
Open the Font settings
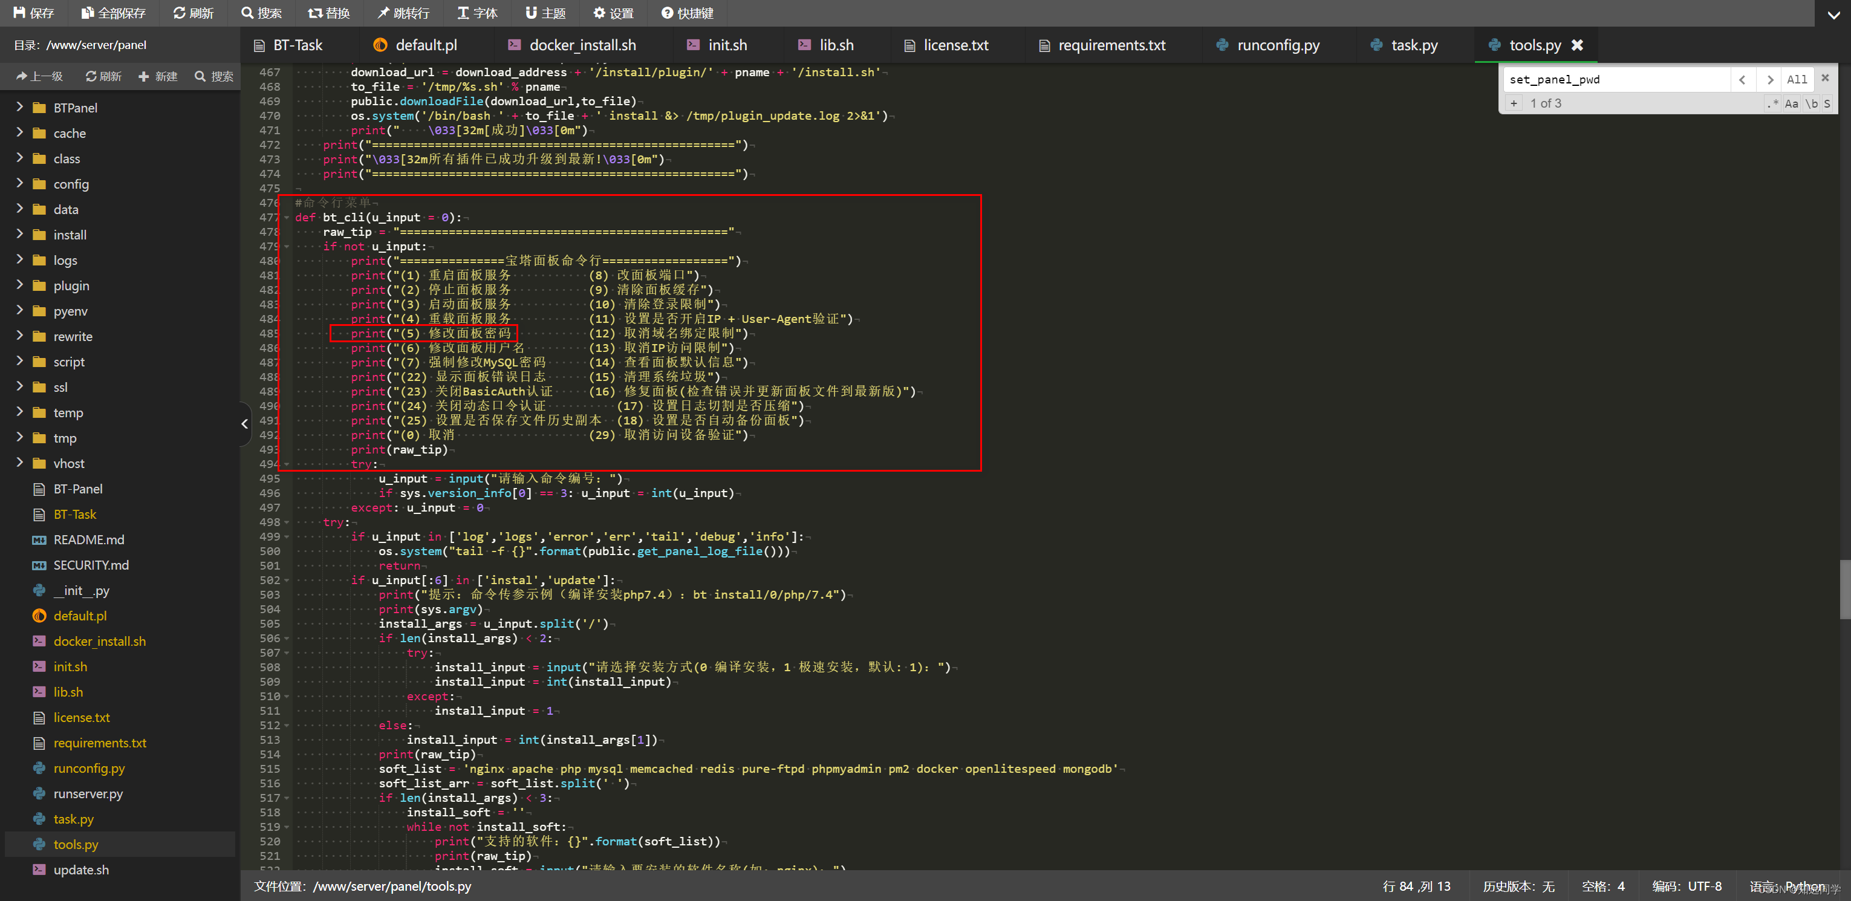tap(477, 13)
